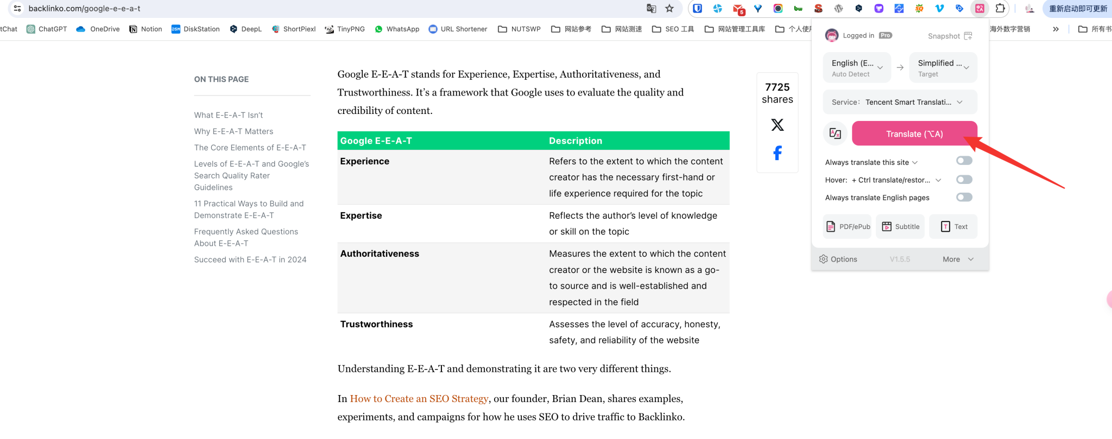Jump to 'Why E-E-A-T Matters' section
The height and width of the screenshot is (439, 1112).
point(234,131)
